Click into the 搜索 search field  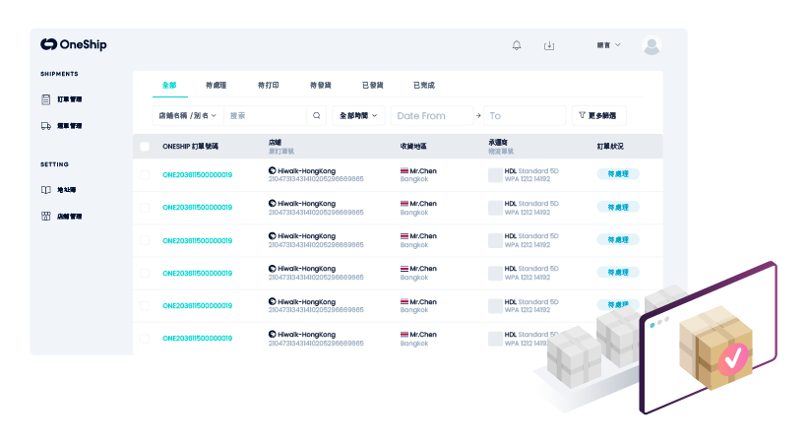point(265,115)
